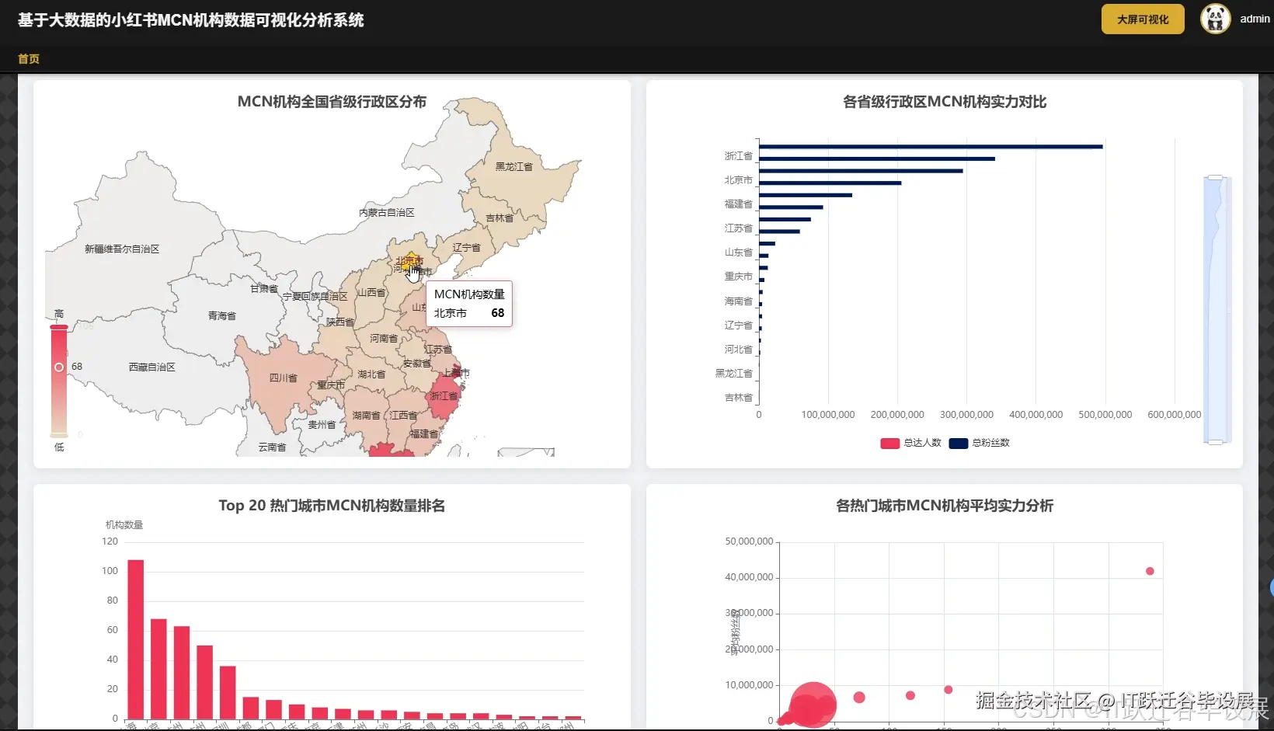This screenshot has height=731, width=1274.
Task: Click the second tallest bar in the Top 20 chart
Action: [158, 669]
